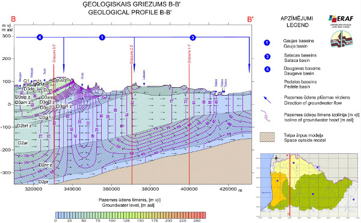Click the groundwater flow direction arrow icon

pyautogui.click(x=267, y=100)
